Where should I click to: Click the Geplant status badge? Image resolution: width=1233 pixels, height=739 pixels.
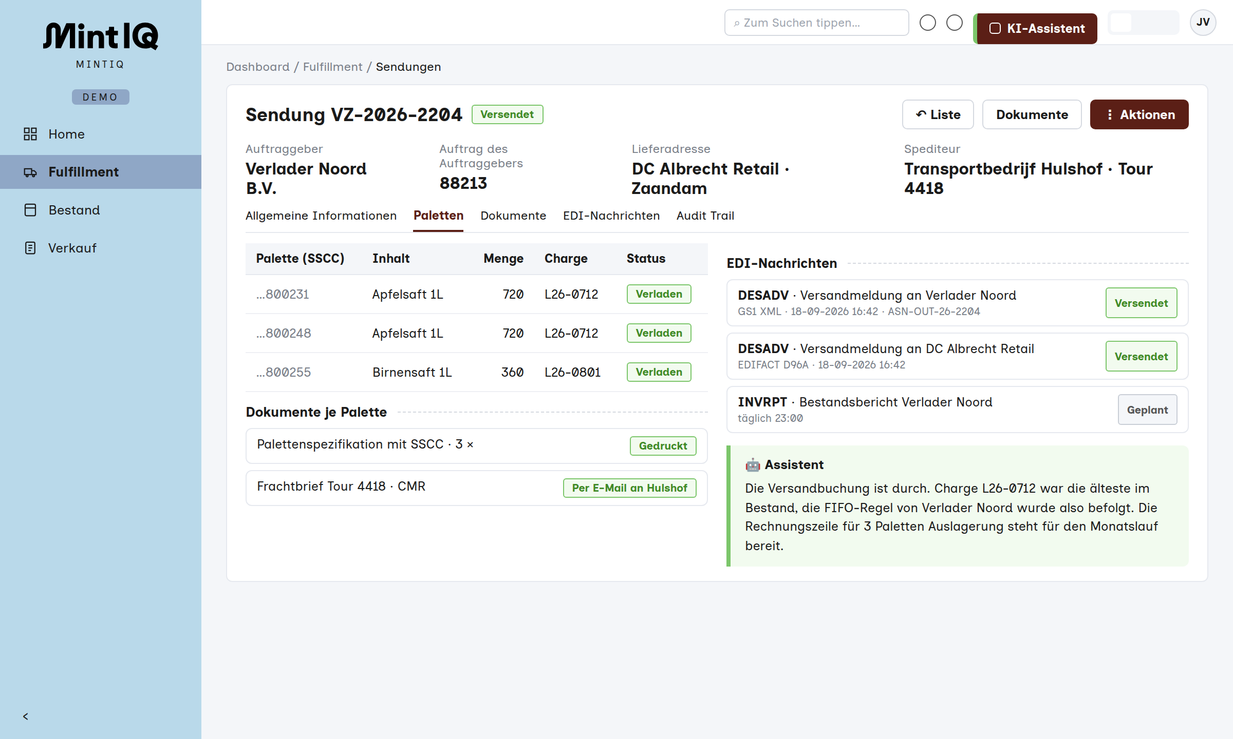click(1147, 410)
